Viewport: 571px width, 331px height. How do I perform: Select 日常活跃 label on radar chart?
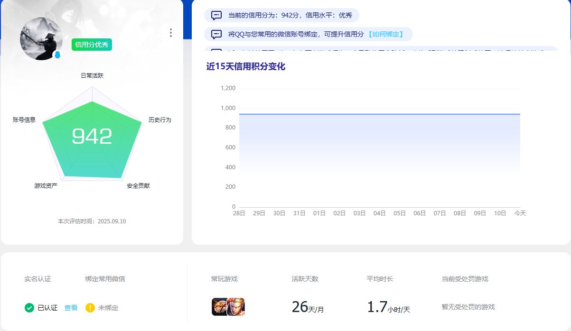(92, 76)
